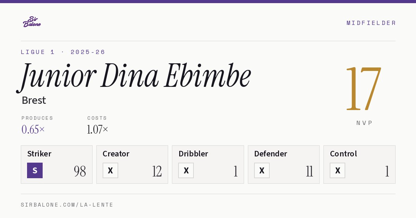Click the NVP label under the rating
The width and height of the screenshot is (416, 218).
coord(364,123)
